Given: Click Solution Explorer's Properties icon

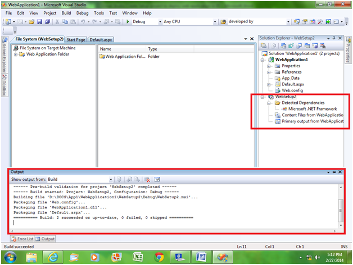Looking at the screenshot, I should (x=264, y=46).
